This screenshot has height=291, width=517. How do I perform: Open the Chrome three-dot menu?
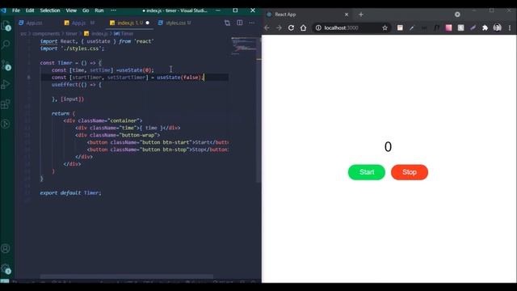click(x=510, y=27)
